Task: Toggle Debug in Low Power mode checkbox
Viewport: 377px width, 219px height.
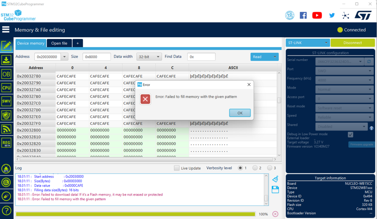Action: (x=351, y=135)
